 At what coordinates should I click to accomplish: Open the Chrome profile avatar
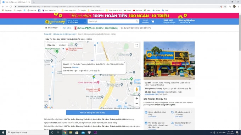click(234, 6)
